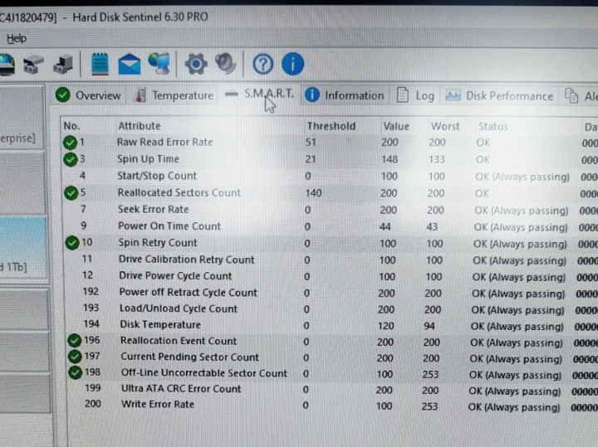Image resolution: width=598 pixels, height=447 pixels.
Task: Select the Spin Retry Count attribute
Action: [x=158, y=242]
